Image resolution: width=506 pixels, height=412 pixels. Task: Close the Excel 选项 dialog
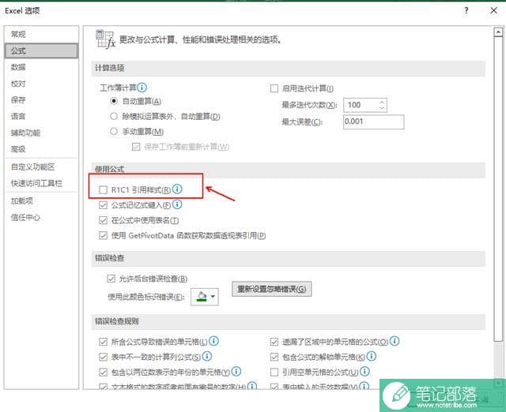[493, 10]
